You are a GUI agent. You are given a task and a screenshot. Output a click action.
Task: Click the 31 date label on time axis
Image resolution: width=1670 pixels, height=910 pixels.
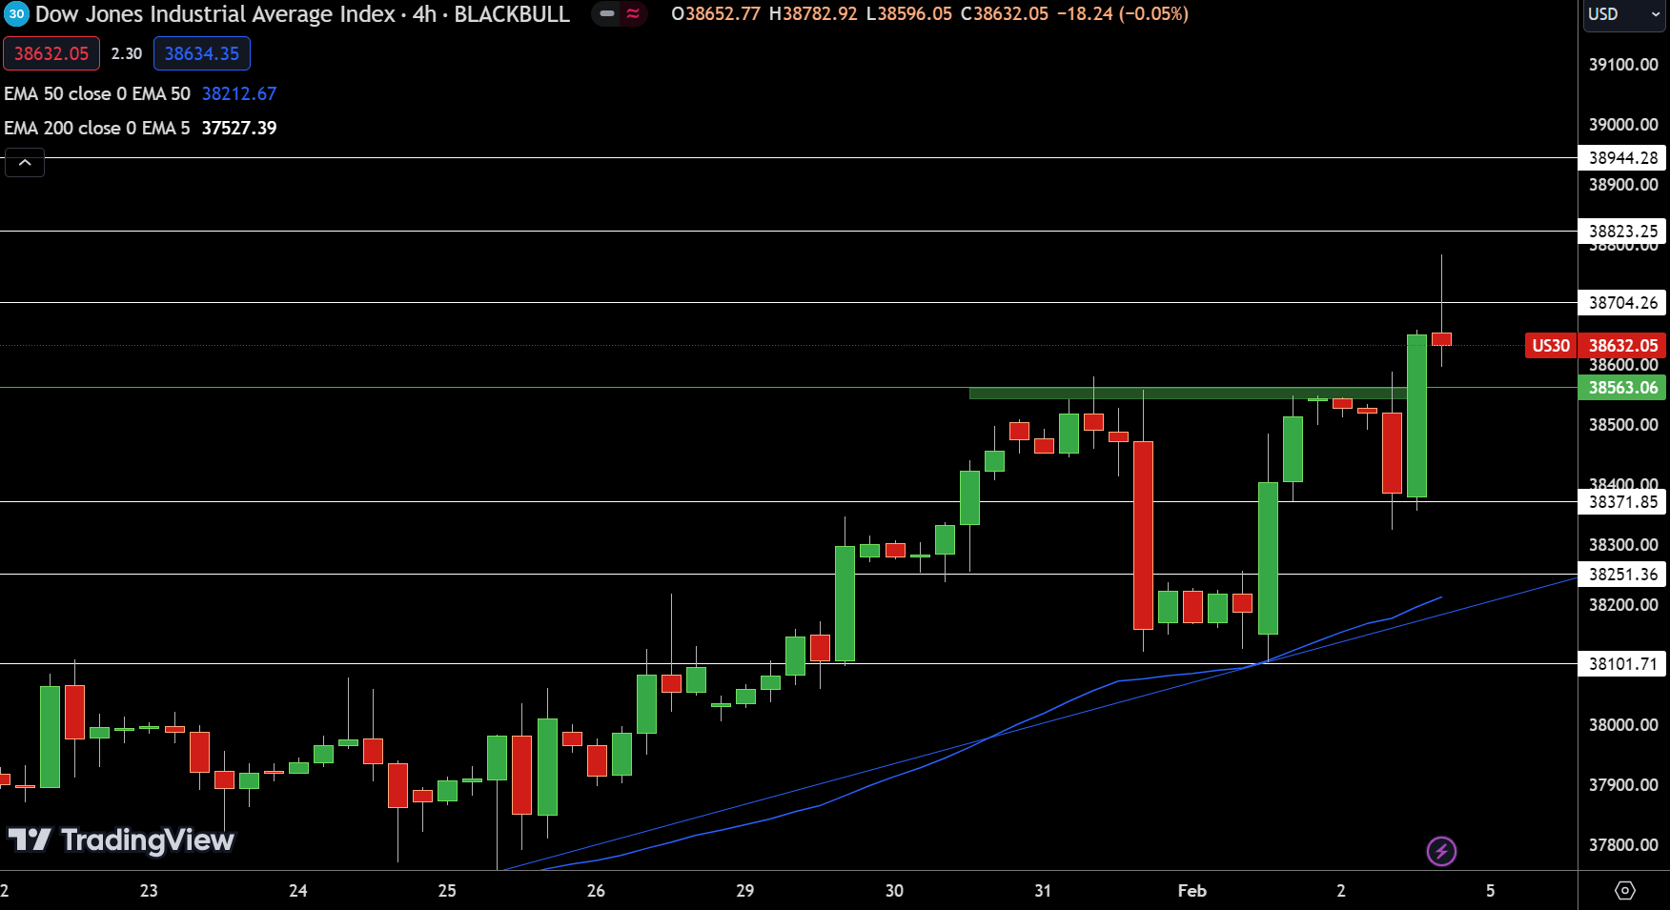point(1043,891)
